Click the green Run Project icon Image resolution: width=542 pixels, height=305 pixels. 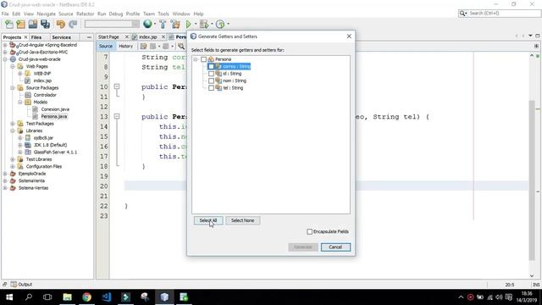[x=188, y=25]
